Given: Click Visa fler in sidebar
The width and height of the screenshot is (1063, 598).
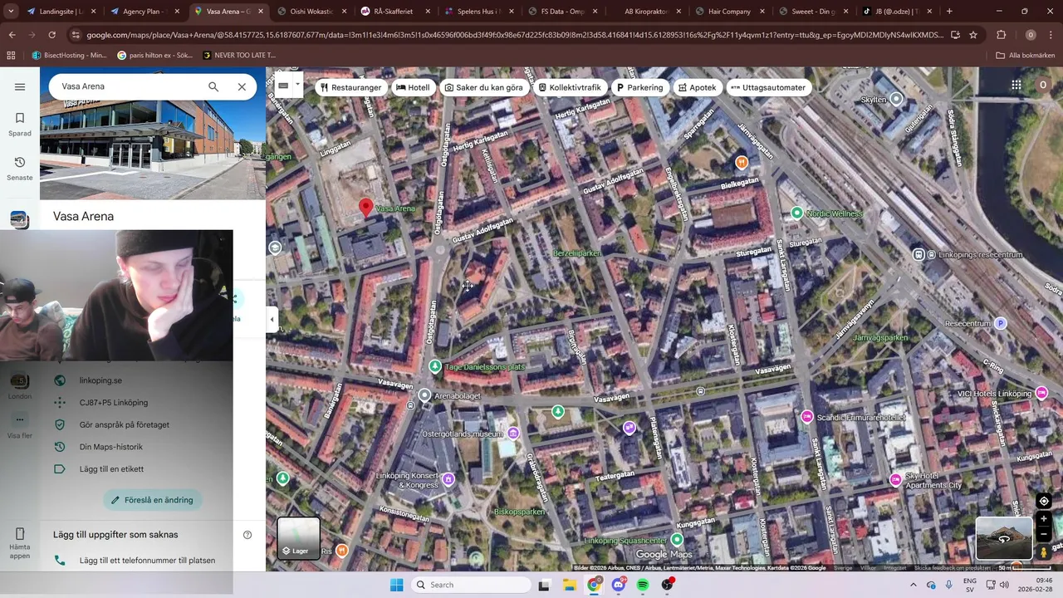Looking at the screenshot, I should (20, 426).
